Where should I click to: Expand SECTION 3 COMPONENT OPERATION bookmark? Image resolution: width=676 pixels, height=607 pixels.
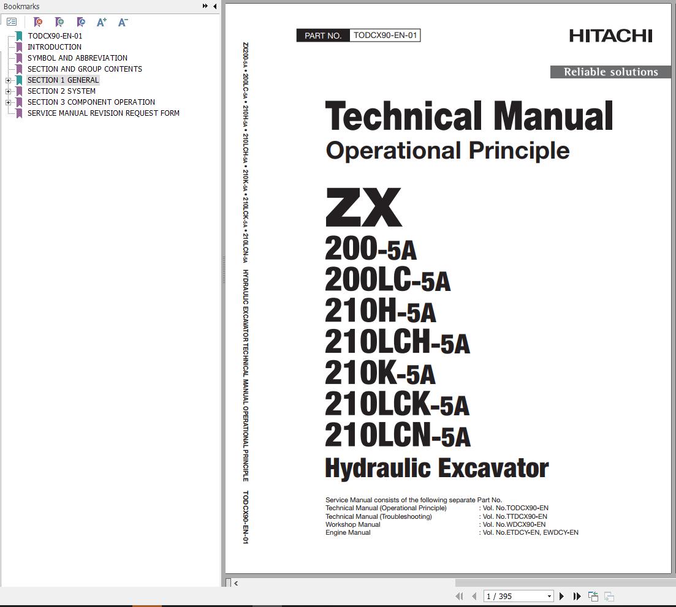click(x=8, y=102)
